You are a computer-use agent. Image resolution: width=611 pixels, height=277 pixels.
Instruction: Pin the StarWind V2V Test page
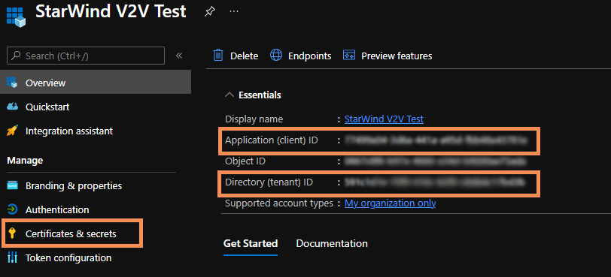coord(210,12)
